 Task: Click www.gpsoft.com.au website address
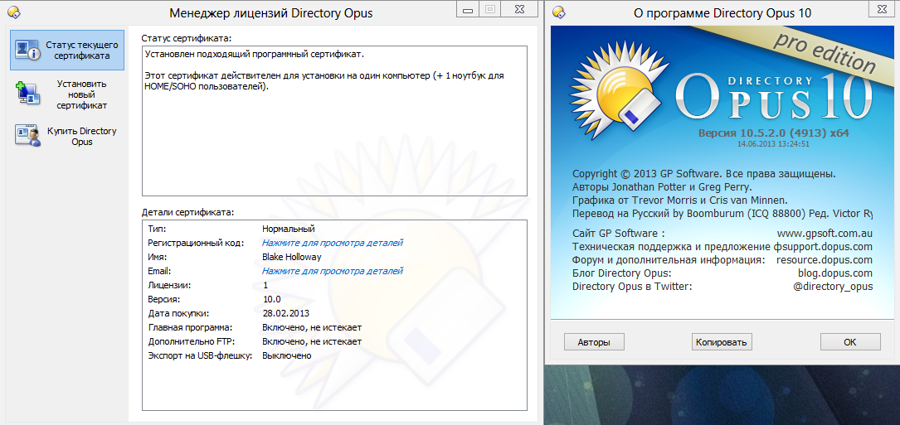click(825, 234)
